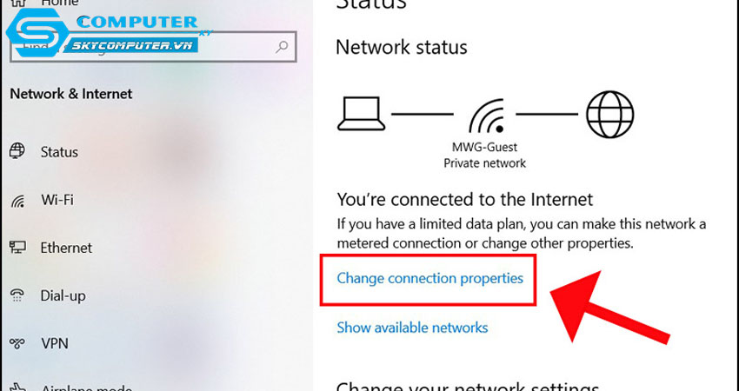739x391 pixels.
Task: Click the SKY Computer logo hexagon
Action: (x=37, y=32)
